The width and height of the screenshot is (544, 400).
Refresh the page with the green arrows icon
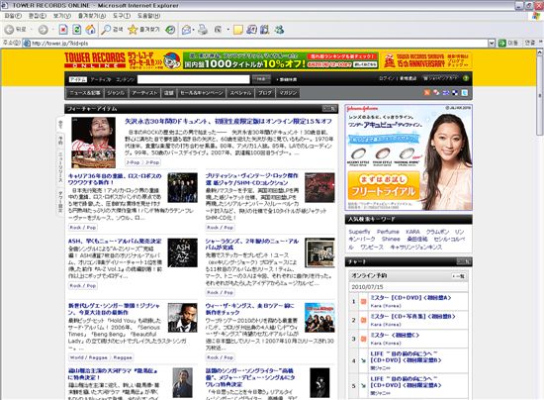click(77, 30)
